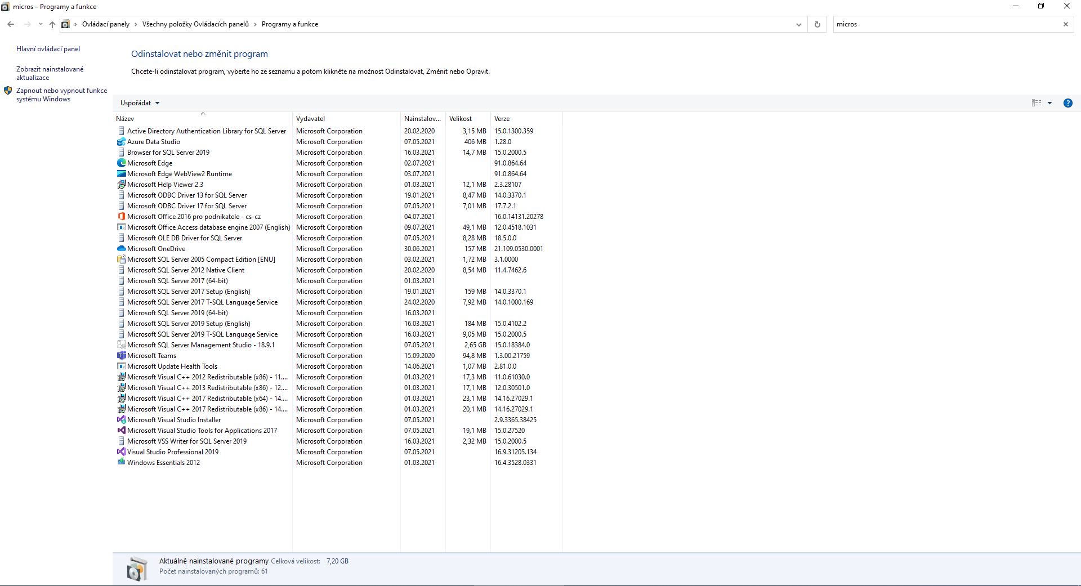The image size is (1081, 586).
Task: Sort by the Název column header
Action: (203, 119)
